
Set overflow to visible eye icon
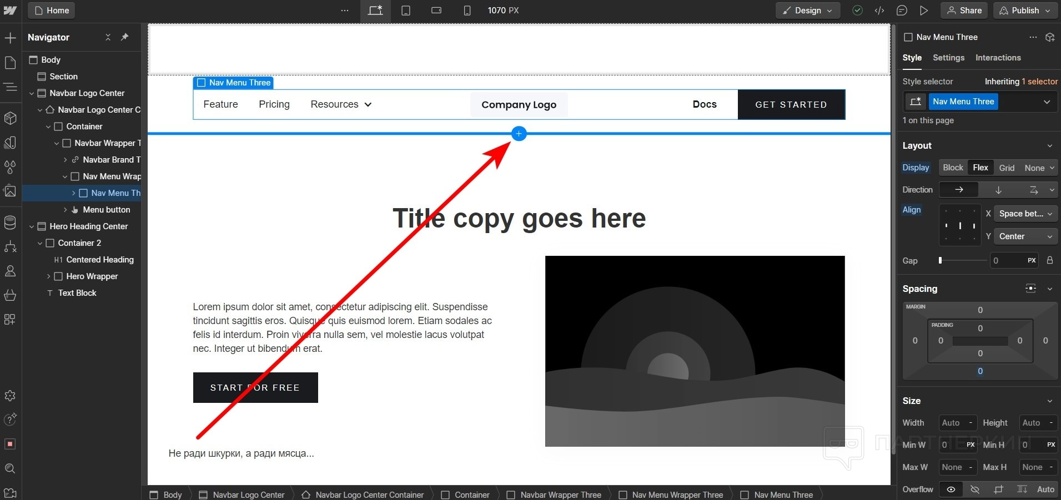point(951,489)
